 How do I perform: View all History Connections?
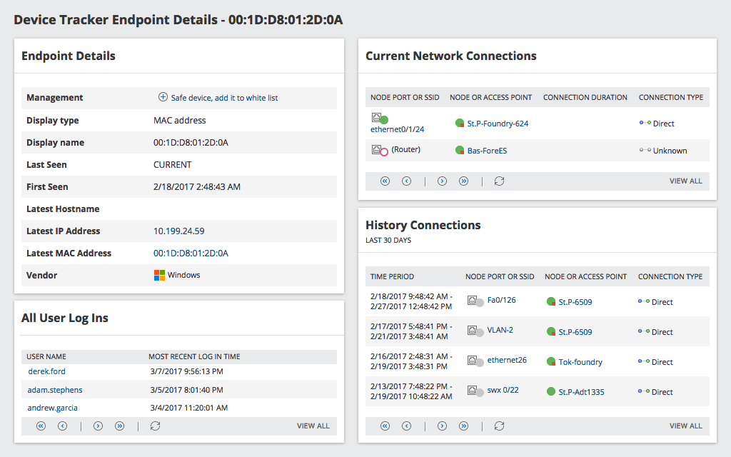point(685,426)
